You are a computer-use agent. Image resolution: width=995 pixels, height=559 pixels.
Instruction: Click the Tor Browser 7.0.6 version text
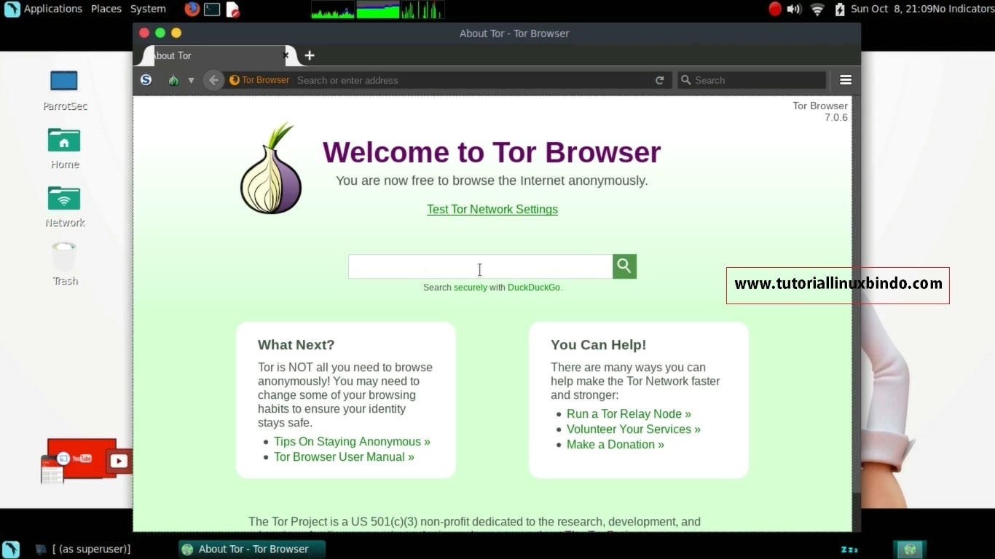click(x=820, y=111)
